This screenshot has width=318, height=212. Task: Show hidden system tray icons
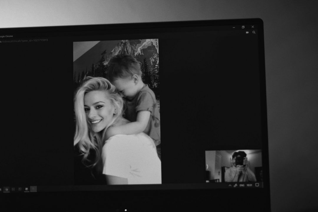230,185
